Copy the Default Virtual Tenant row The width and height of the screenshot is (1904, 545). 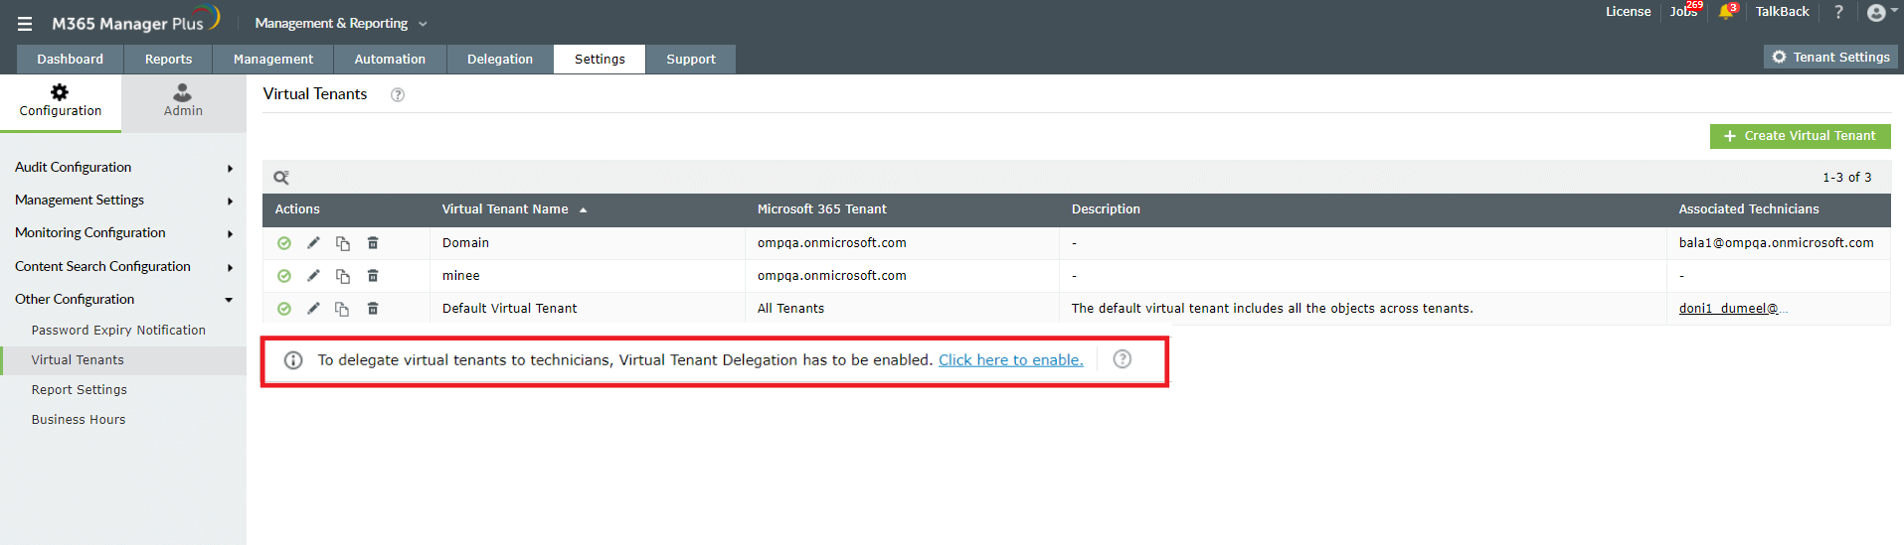(x=342, y=309)
